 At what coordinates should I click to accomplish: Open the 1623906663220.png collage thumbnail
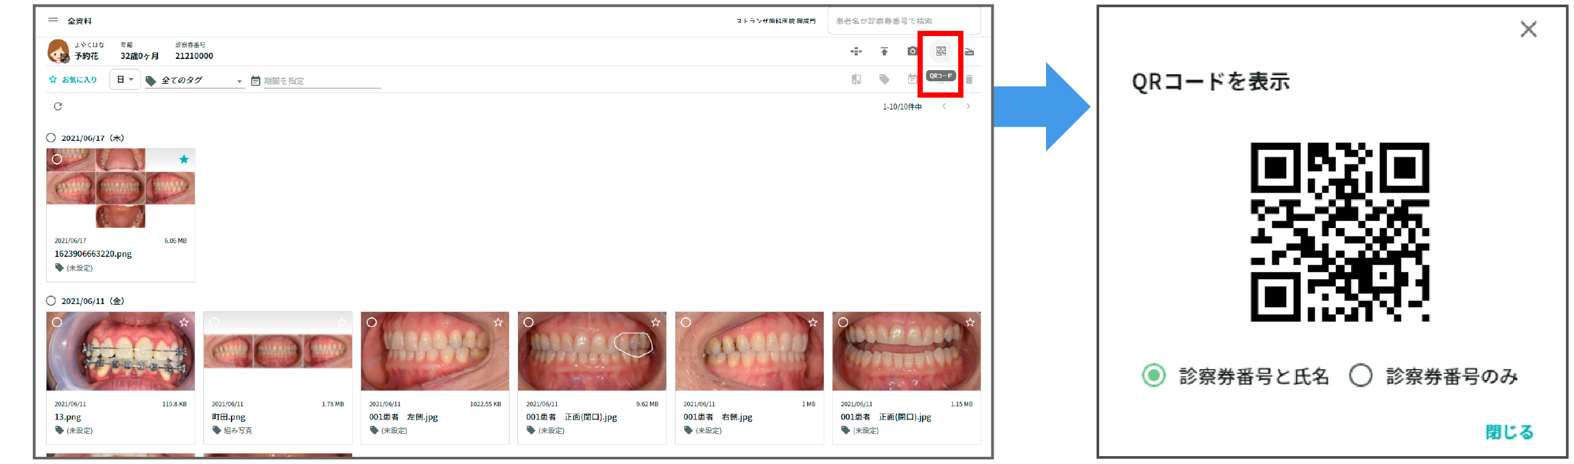121,188
